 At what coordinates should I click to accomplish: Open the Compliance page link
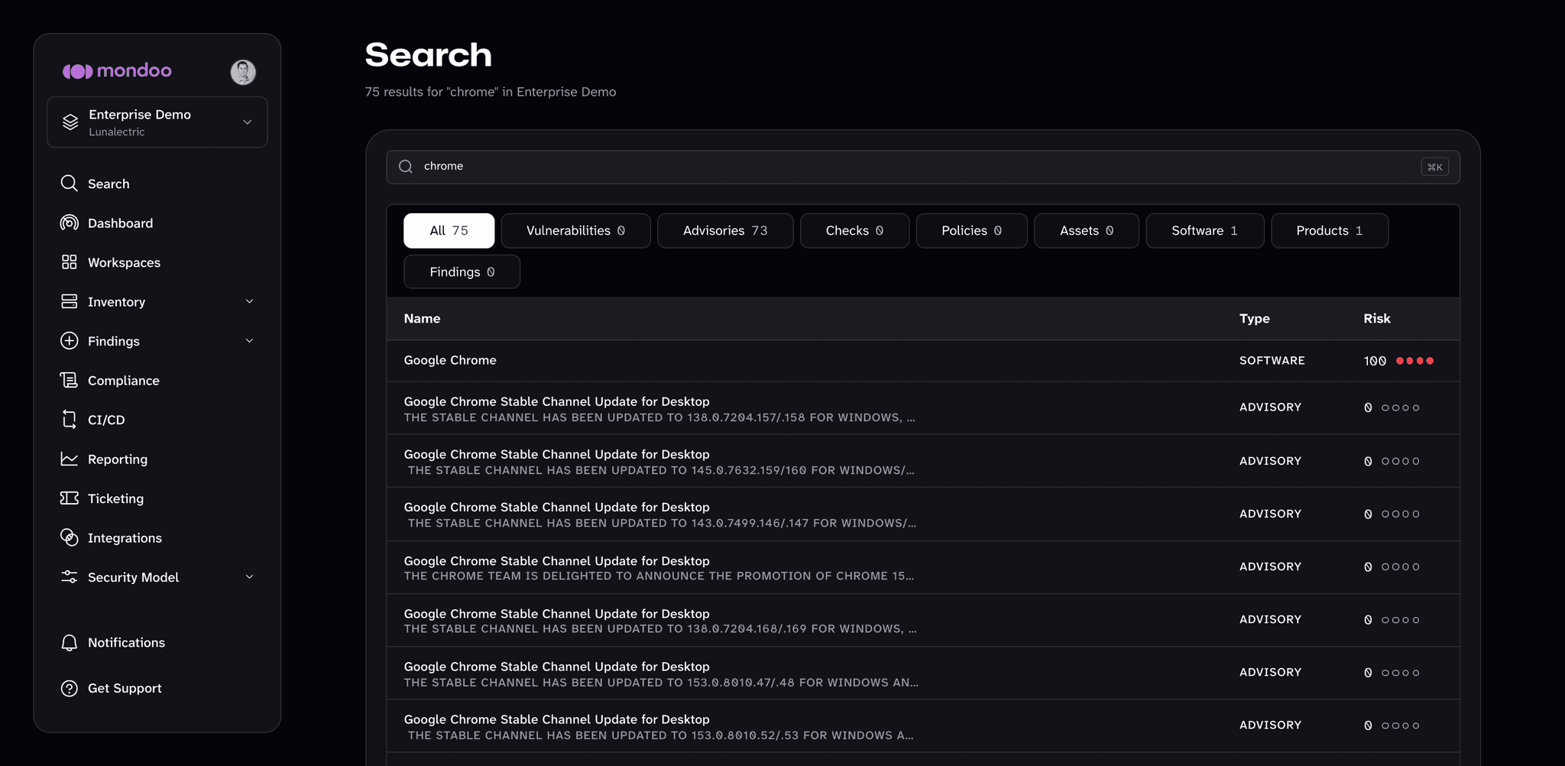(124, 381)
